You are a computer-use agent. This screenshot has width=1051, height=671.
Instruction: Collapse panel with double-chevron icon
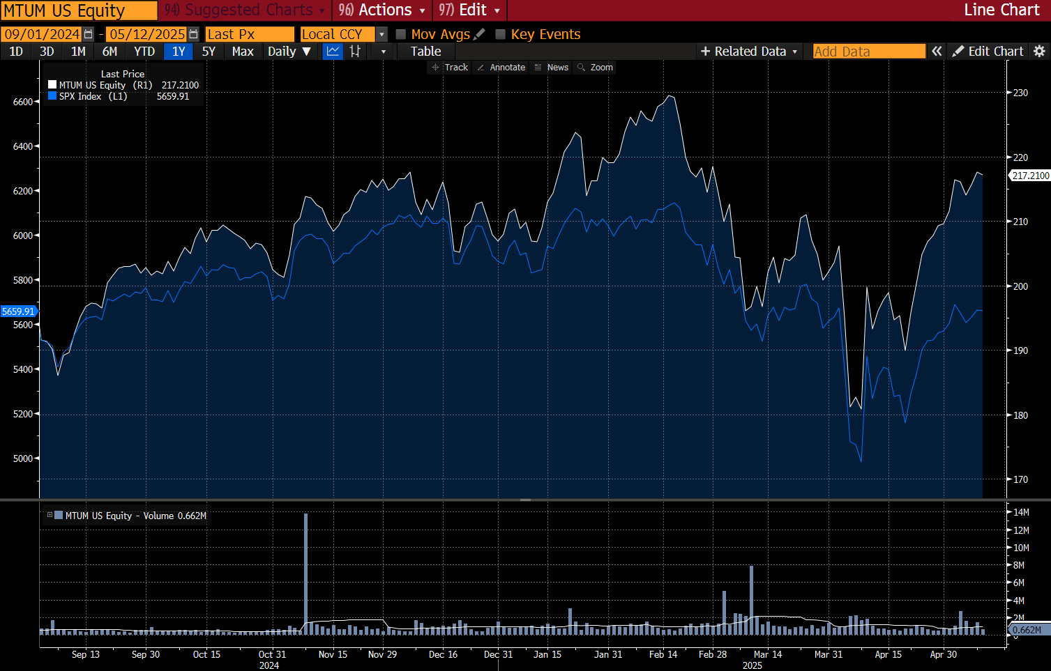[937, 52]
